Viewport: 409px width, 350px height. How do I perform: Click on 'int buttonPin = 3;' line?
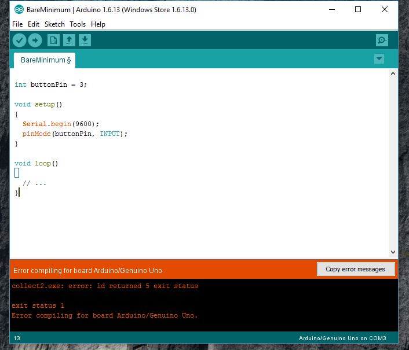[50, 84]
